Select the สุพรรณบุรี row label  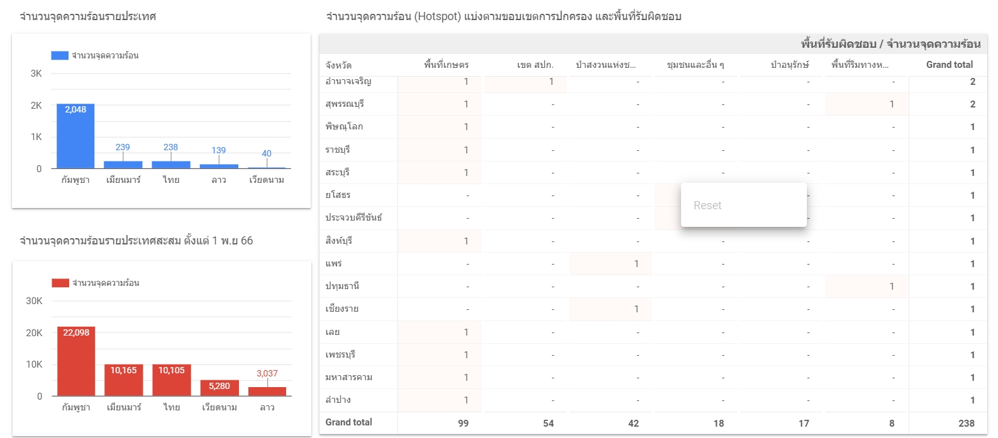click(x=345, y=104)
